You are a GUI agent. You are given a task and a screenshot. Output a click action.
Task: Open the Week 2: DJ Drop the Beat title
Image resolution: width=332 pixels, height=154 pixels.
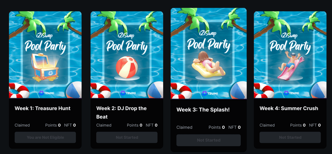[x=122, y=113]
